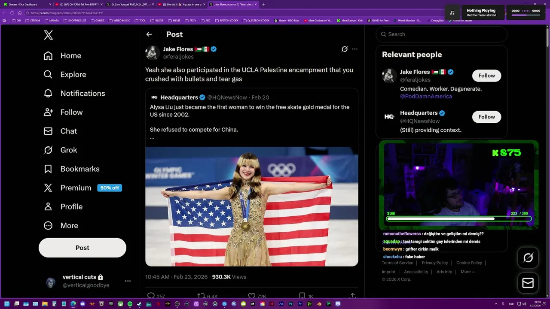Viewport: 550px width, 309px height.
Task: Follow Headquarters in Relevant people
Action: click(486, 117)
